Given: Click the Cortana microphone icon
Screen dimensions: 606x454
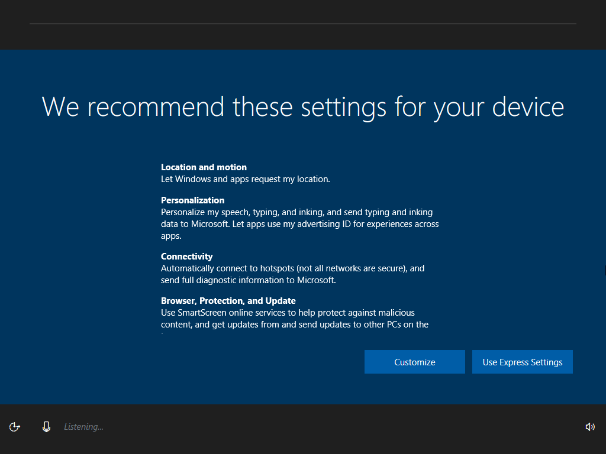Looking at the screenshot, I should 46,427.
